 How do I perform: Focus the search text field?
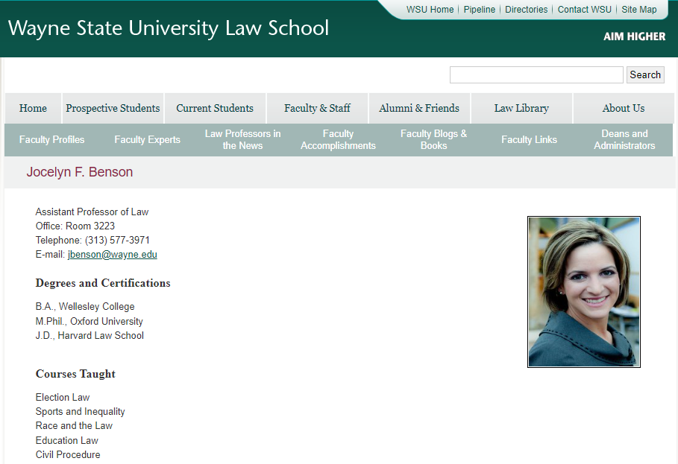(536, 74)
